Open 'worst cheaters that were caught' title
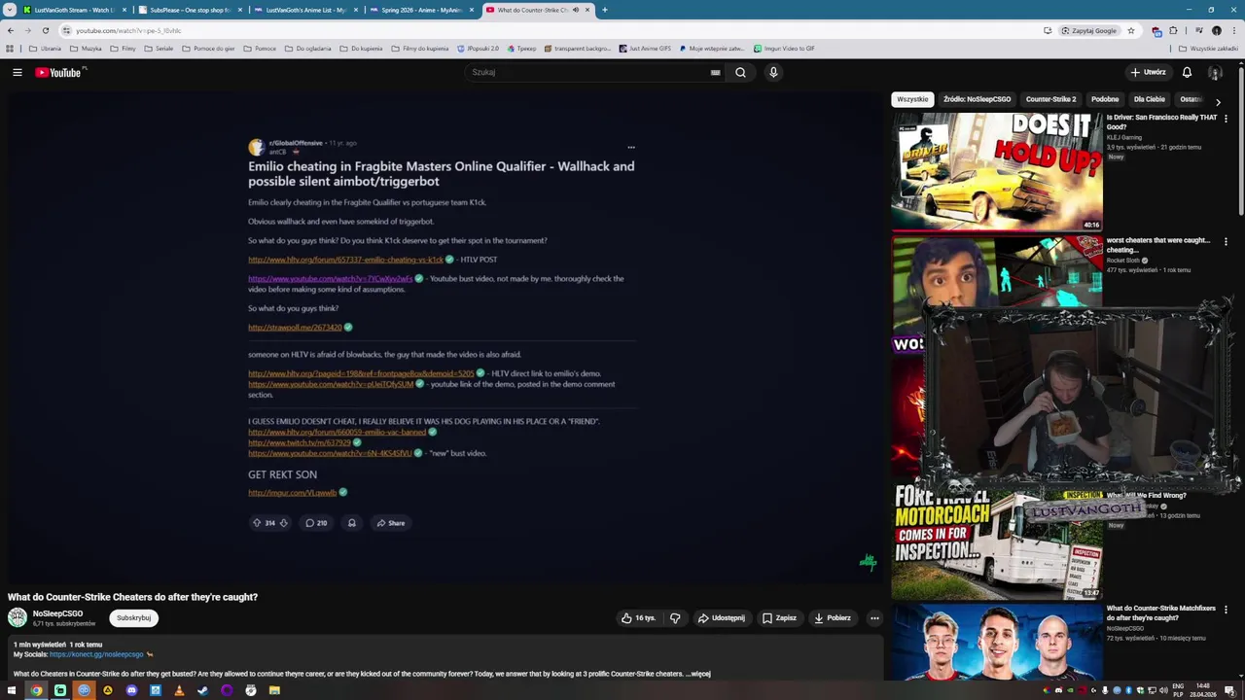The height and width of the screenshot is (700, 1245). coord(1157,245)
